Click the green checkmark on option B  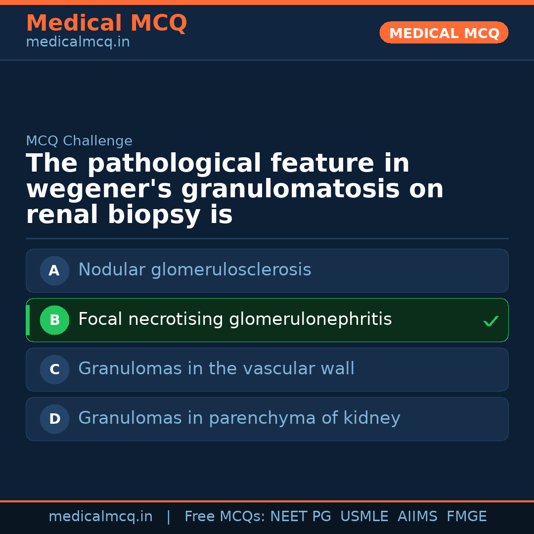490,321
